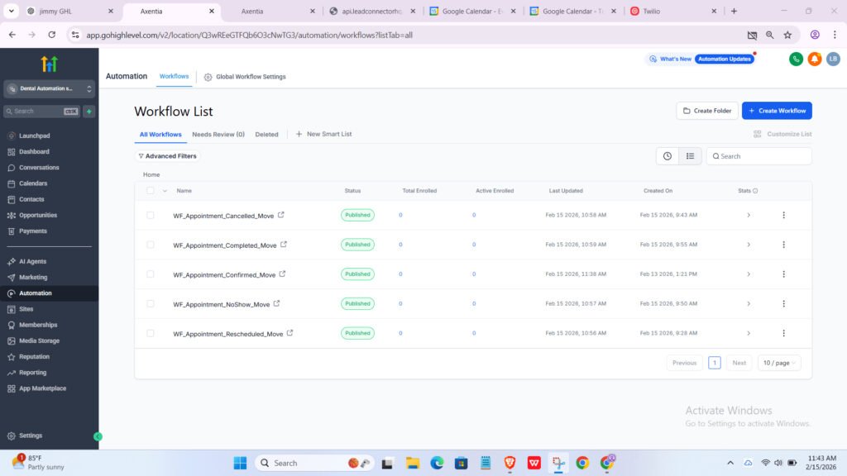Open WF_Appointment_NoShow_Move external link icon
This screenshot has width=847, height=476.
[276, 304]
